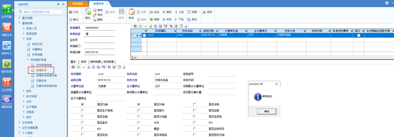Click the 定位 locate toolbar item
Image resolution: width=394 pixels, height=137 pixels.
(154, 12)
